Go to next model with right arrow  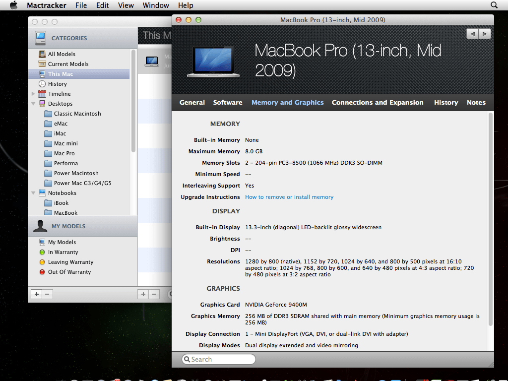485,34
